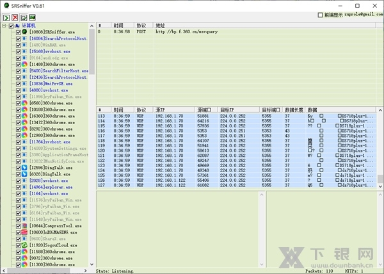Viewport: 384px width, 274px height.
Task: Sort packets by 源IP column header
Action: point(174,109)
